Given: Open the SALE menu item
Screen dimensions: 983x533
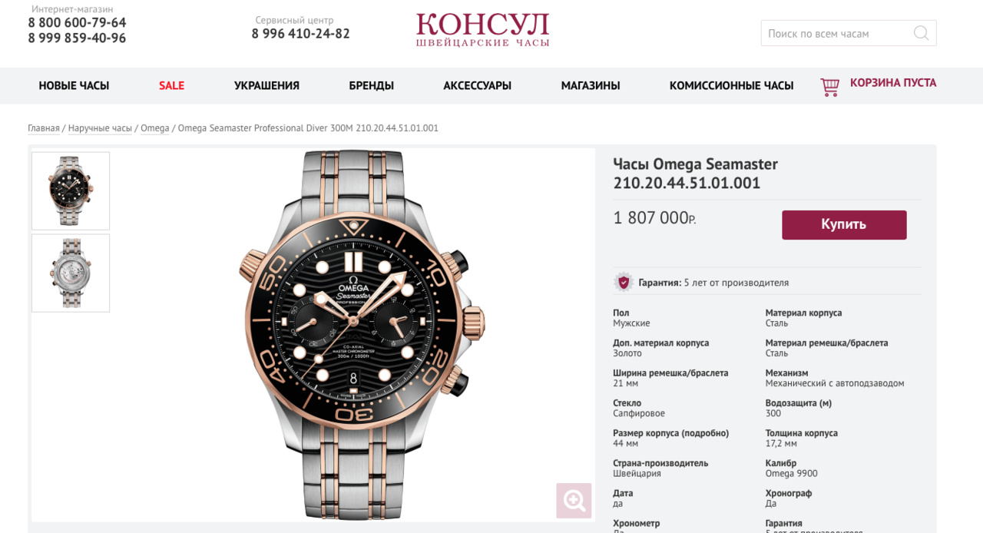Looking at the screenshot, I should coord(171,86).
